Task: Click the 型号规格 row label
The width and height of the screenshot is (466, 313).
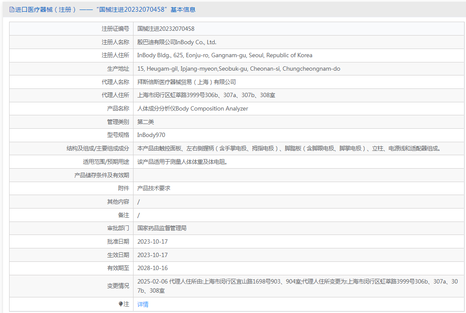Action: click(118, 135)
